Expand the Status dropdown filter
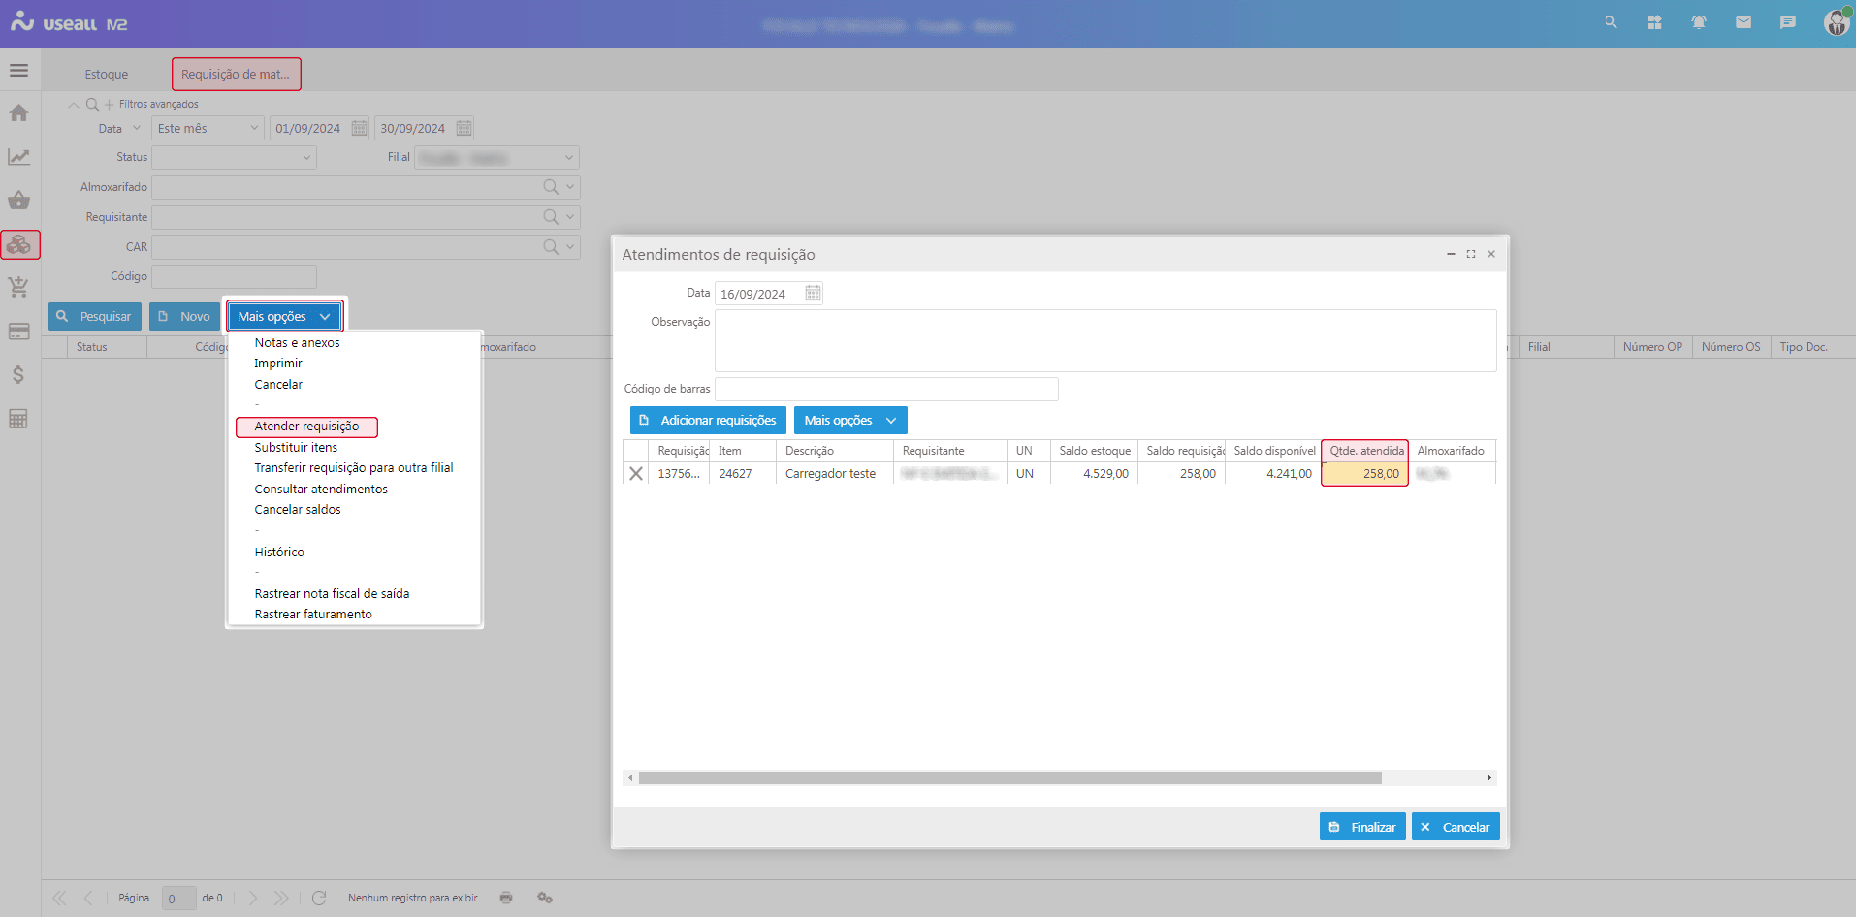This screenshot has height=917, width=1856. pos(234,157)
